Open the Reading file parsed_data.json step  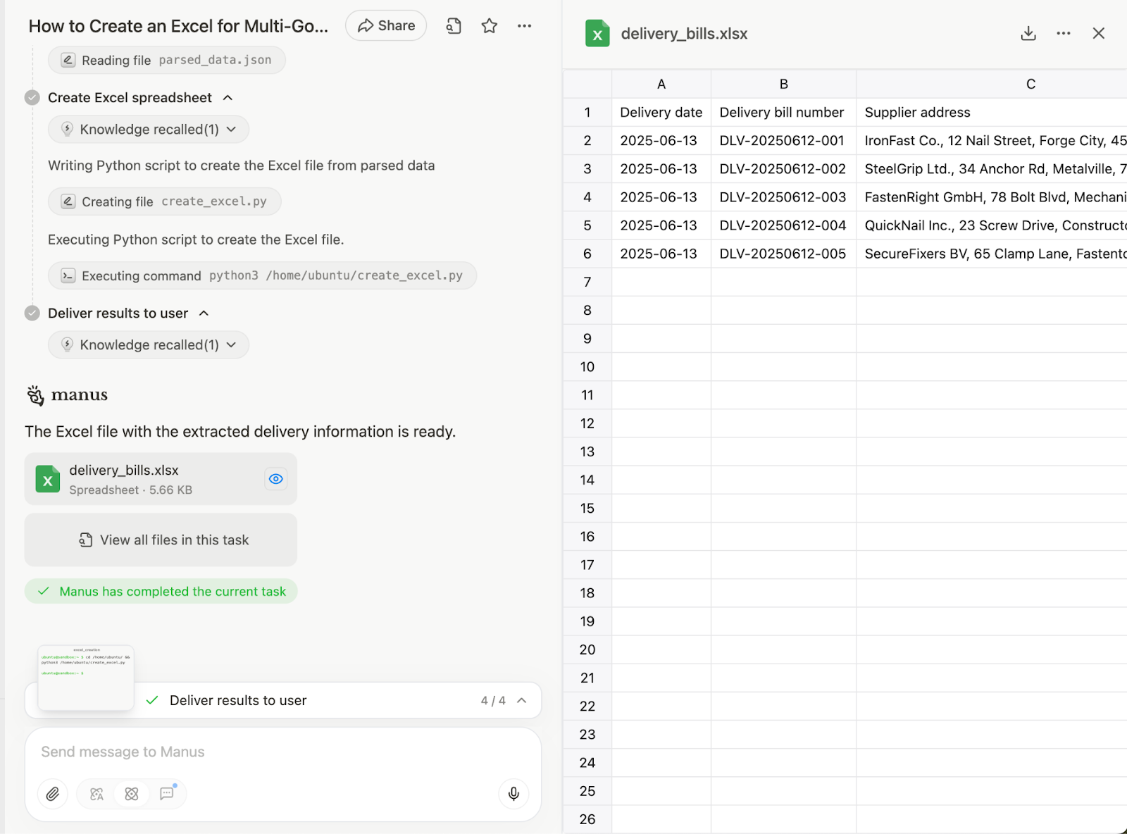pyautogui.click(x=167, y=60)
